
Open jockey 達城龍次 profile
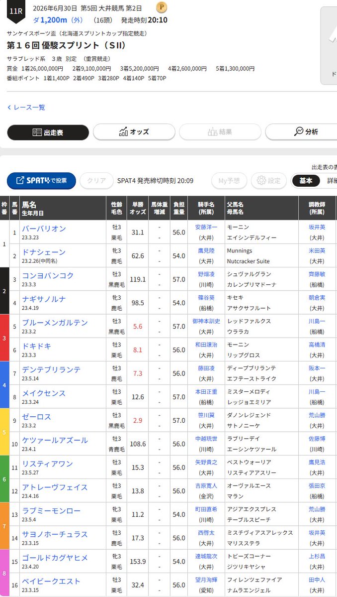pos(206,556)
